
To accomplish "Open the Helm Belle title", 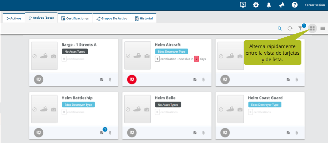I will [165, 98].
